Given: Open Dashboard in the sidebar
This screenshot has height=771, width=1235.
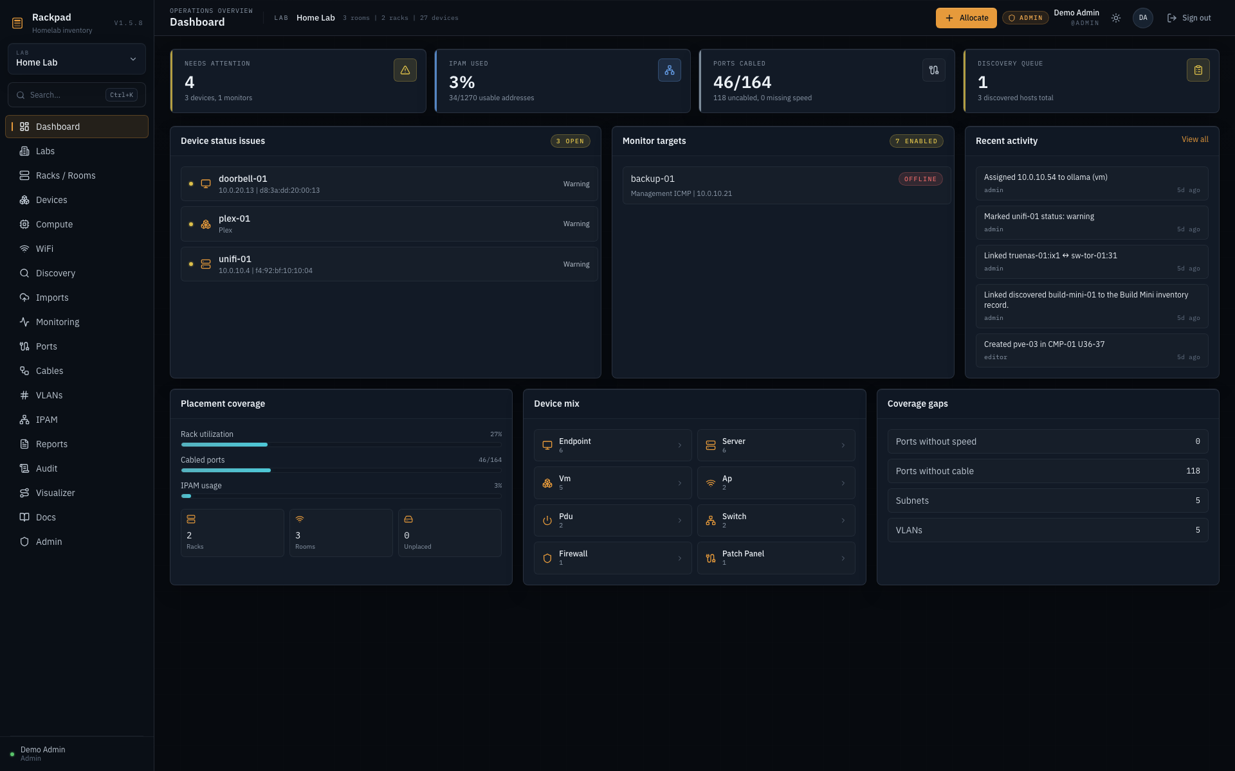Looking at the screenshot, I should click(77, 127).
